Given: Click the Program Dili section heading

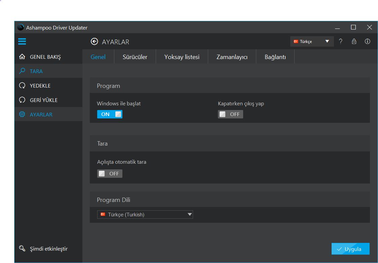Looking at the screenshot, I should 114,200.
